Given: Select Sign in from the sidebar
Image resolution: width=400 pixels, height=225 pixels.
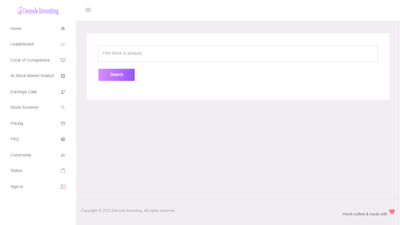Looking at the screenshot, I should pyautogui.click(x=37, y=187).
